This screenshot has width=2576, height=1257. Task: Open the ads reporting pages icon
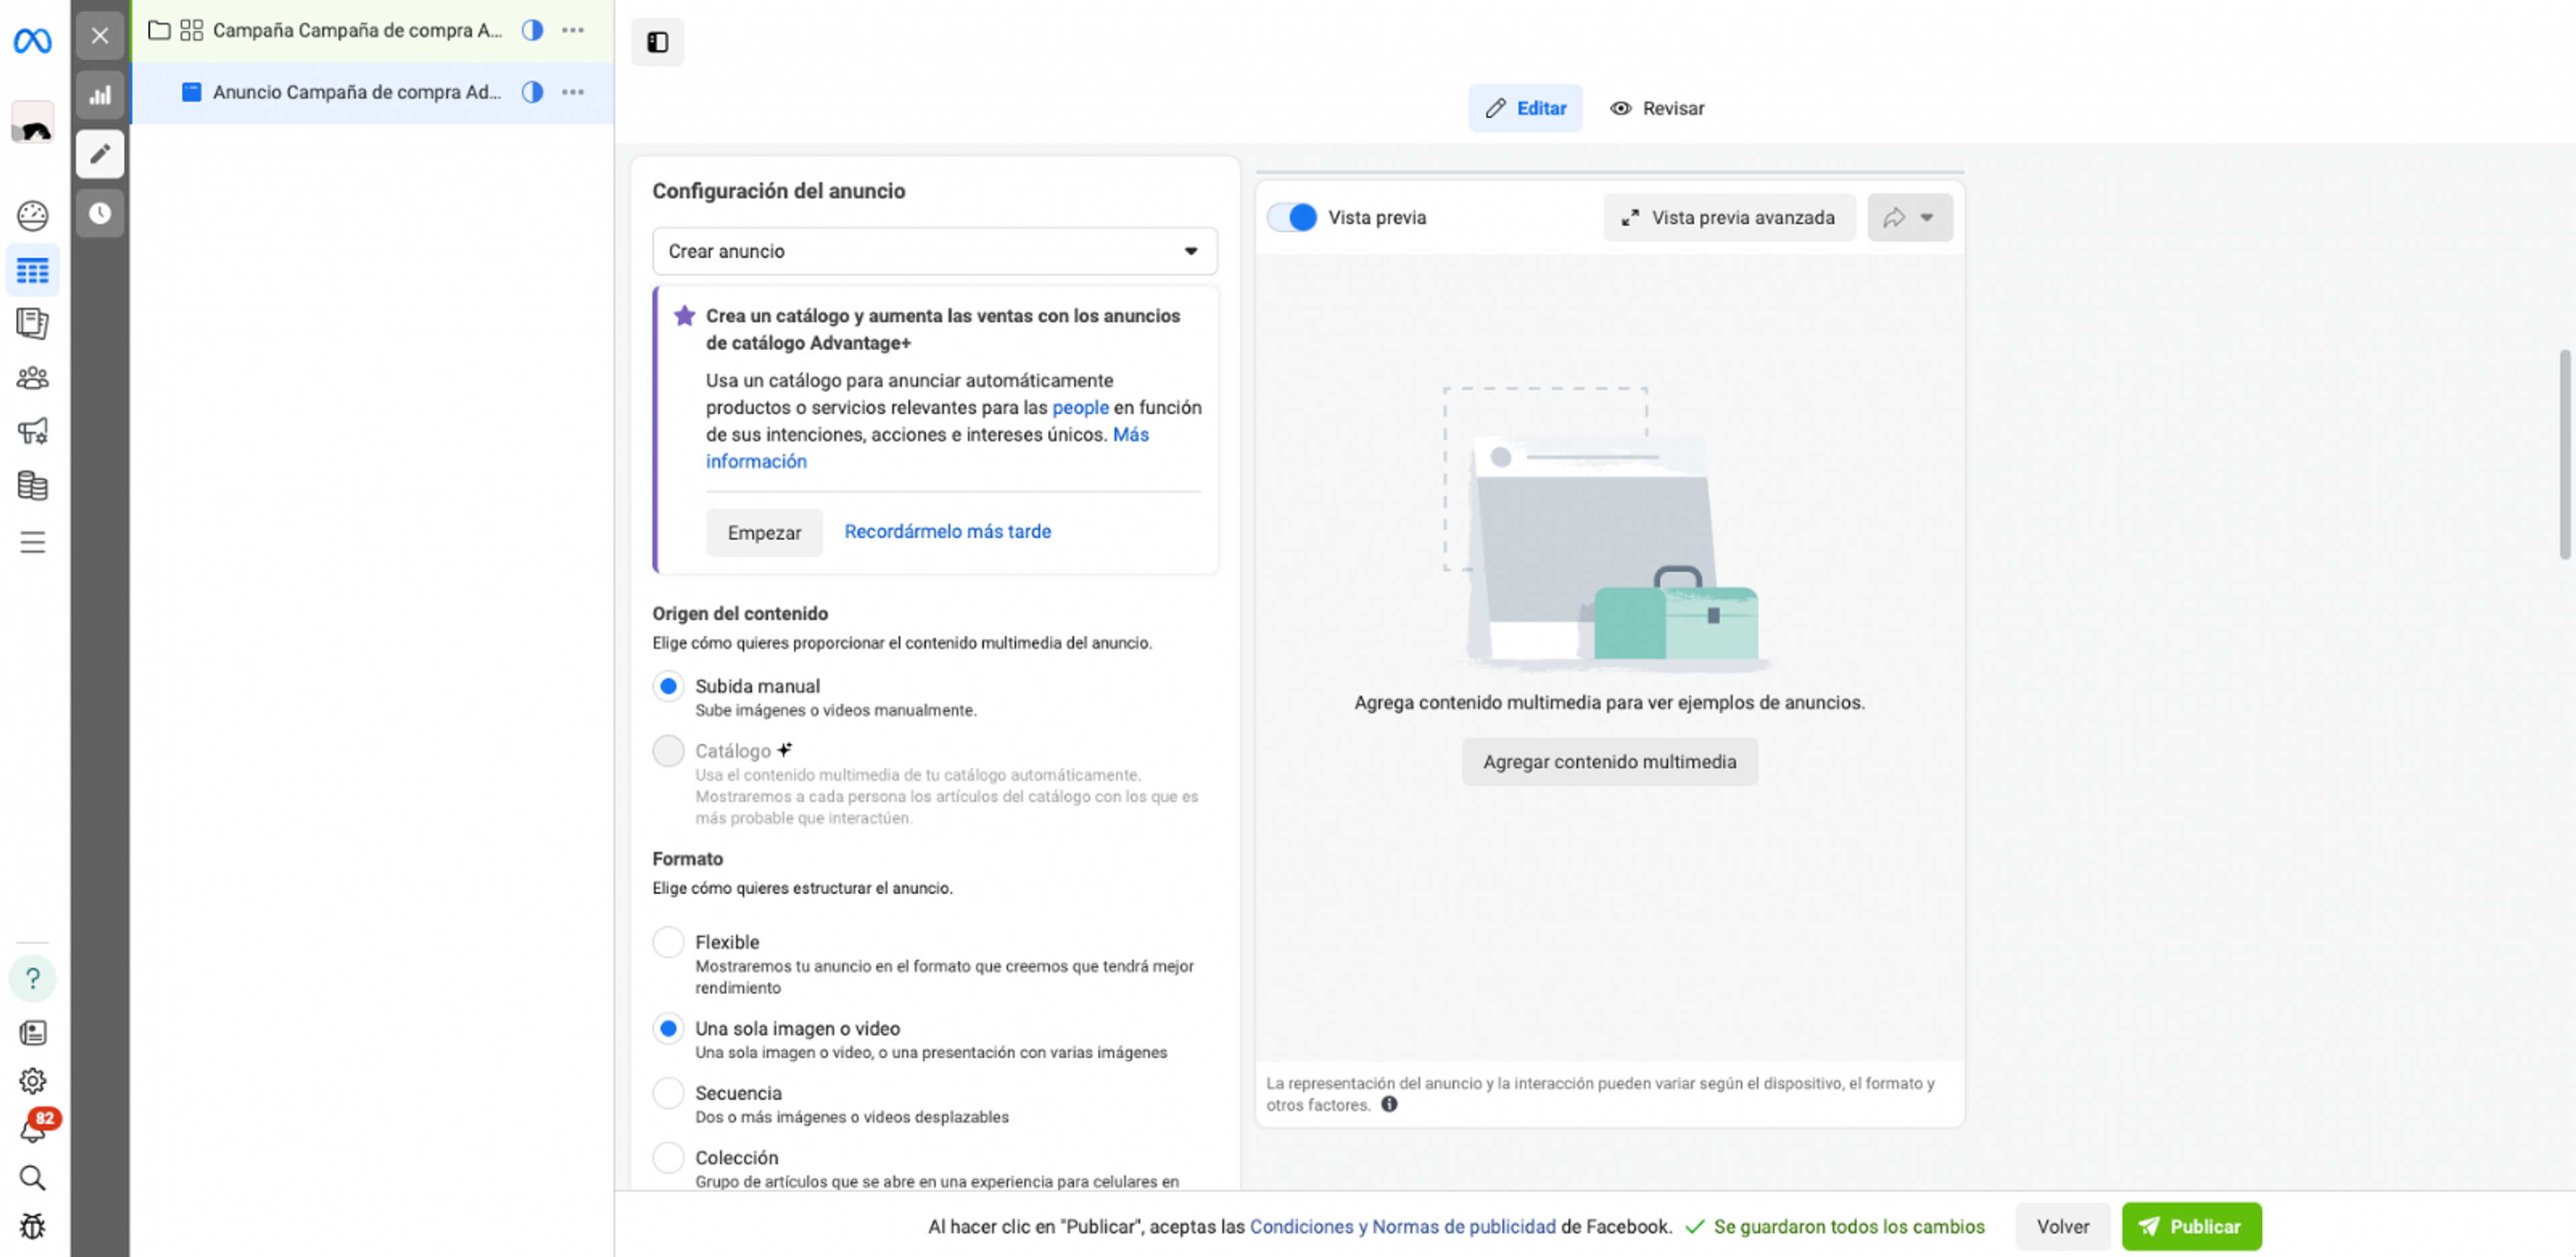pyautogui.click(x=32, y=323)
